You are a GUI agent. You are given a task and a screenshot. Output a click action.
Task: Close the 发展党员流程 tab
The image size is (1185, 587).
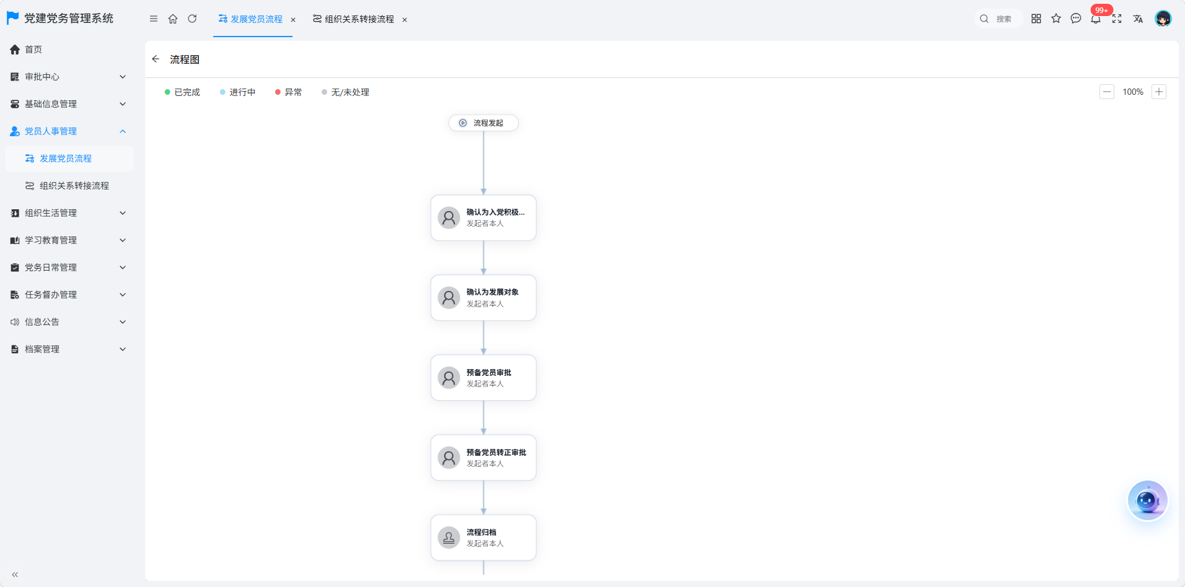pyautogui.click(x=293, y=20)
